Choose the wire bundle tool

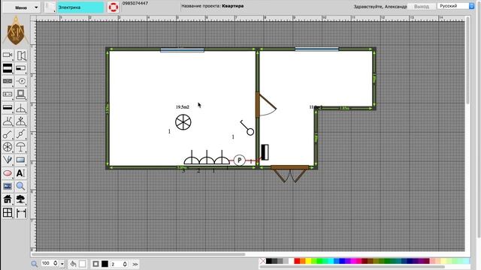coord(8,160)
